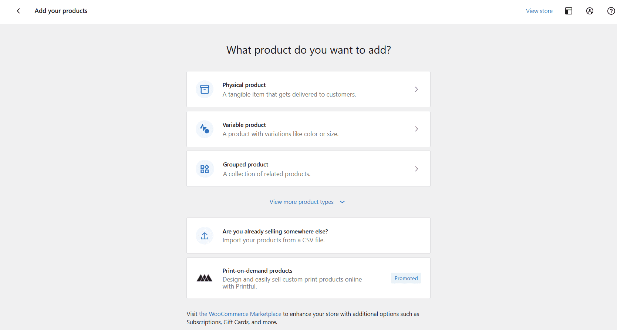Click the back arrow icon in header
Viewport: 617px width, 330px height.
pyautogui.click(x=18, y=11)
